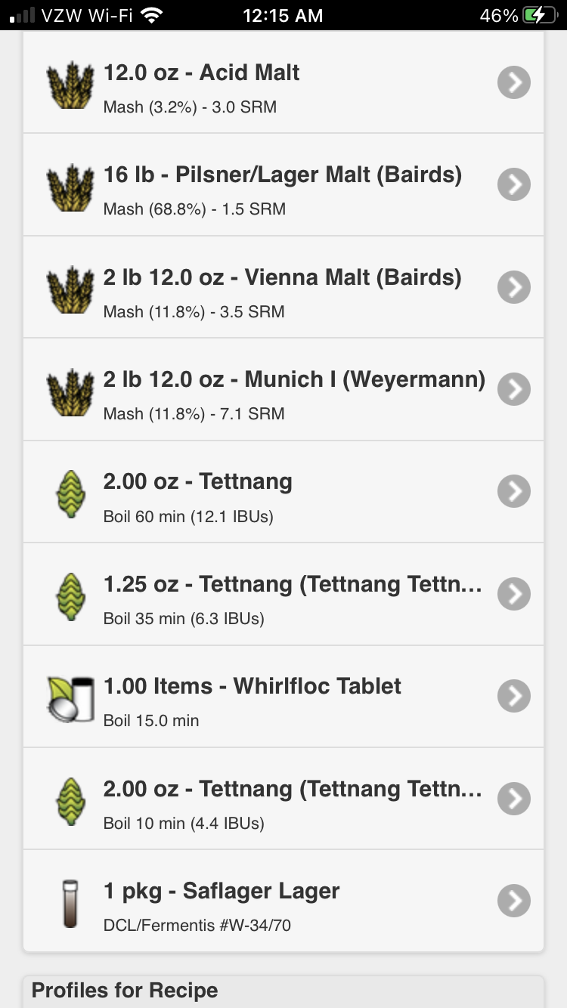This screenshot has height=1008, width=567.
Task: Expand Vienna Malt (Bairds) chevron arrow
Action: point(514,287)
